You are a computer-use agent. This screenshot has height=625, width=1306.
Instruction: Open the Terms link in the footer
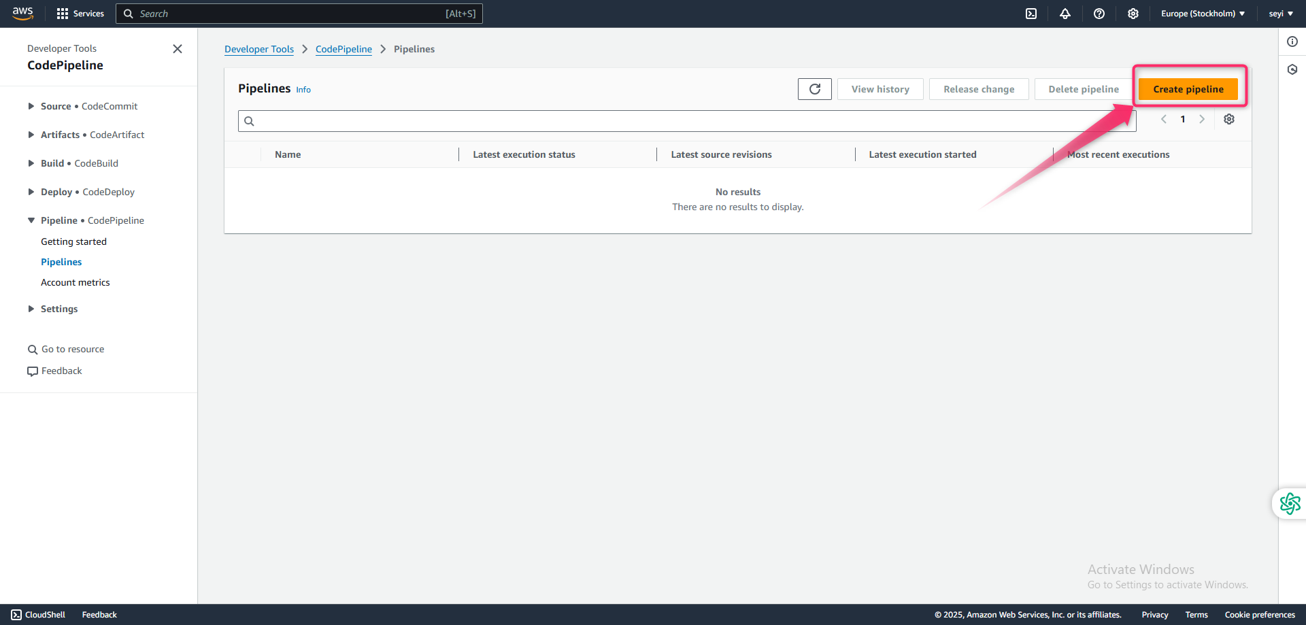click(x=1196, y=615)
